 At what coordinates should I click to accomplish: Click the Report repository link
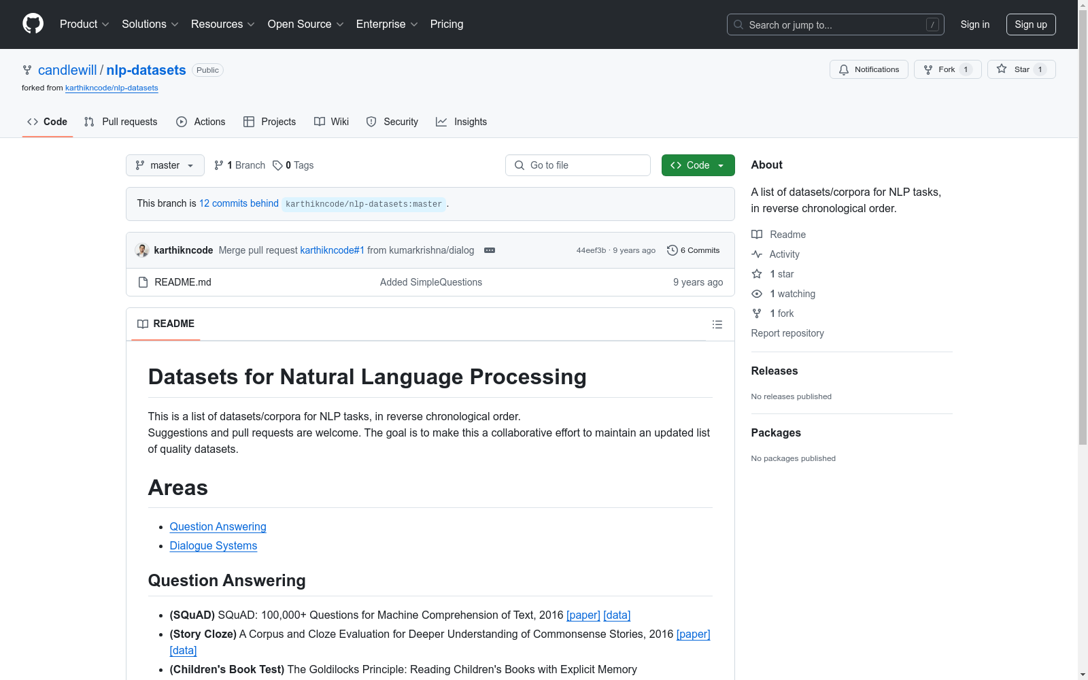pyautogui.click(x=787, y=333)
